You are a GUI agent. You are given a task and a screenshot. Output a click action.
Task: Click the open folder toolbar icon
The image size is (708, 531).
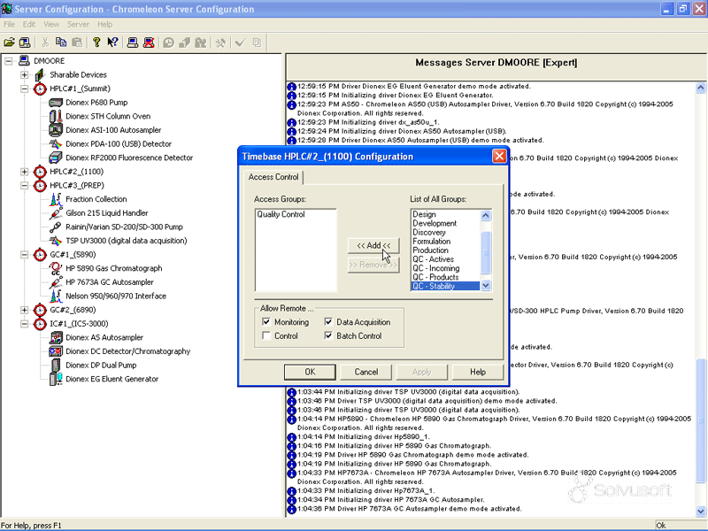[9, 42]
